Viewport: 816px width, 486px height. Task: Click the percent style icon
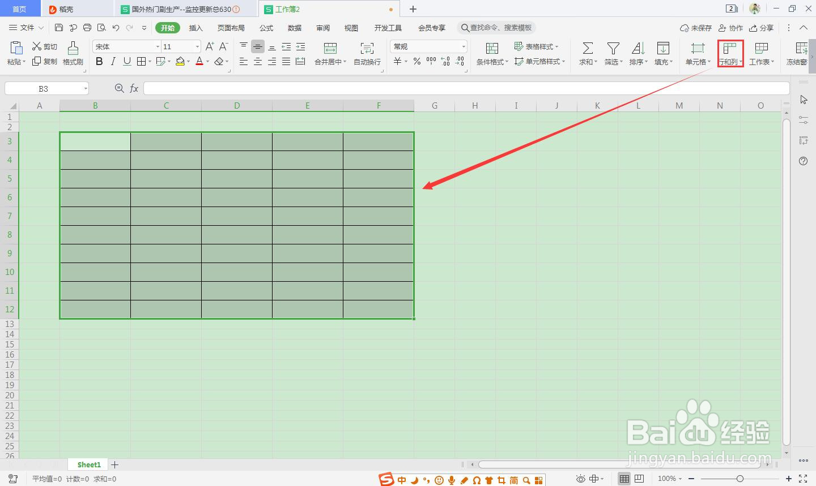[416, 62]
